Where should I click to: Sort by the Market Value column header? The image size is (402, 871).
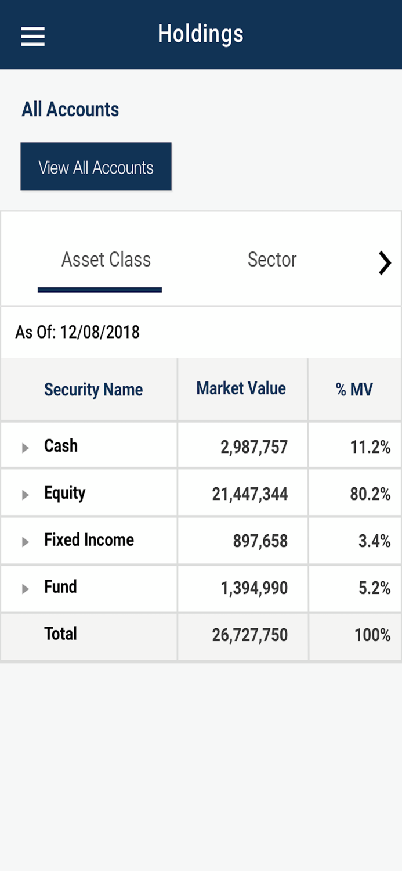(x=241, y=388)
